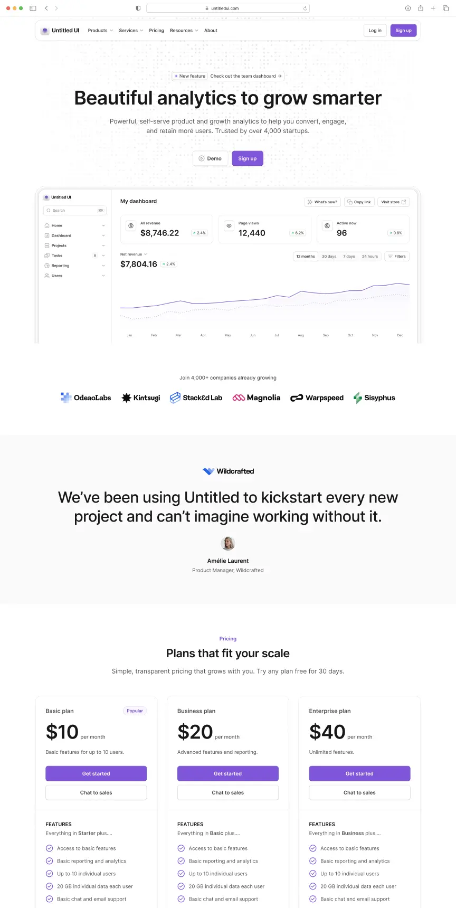Open the Resources dropdown menu
This screenshot has width=456, height=908.
[183, 30]
